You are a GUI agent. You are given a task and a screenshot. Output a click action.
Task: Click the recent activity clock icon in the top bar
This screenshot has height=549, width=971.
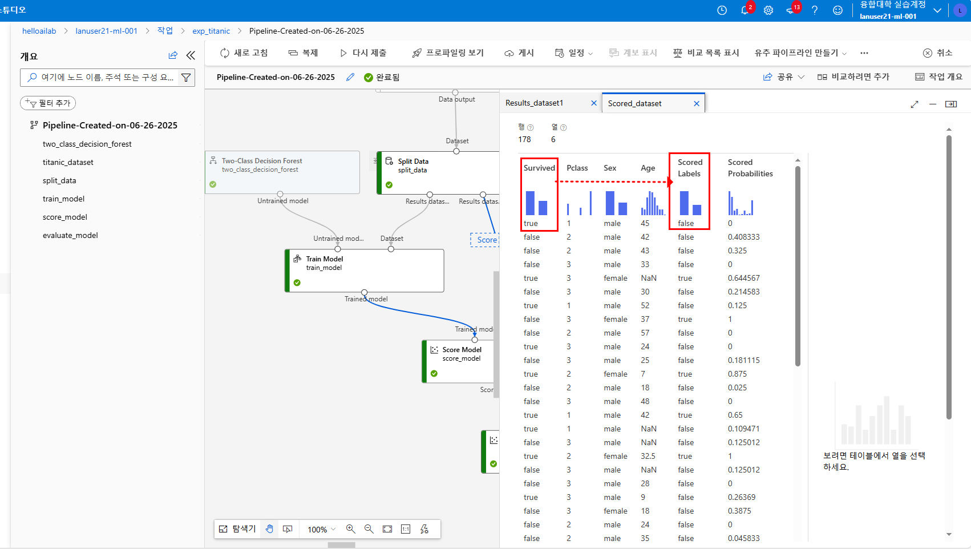pyautogui.click(x=722, y=10)
